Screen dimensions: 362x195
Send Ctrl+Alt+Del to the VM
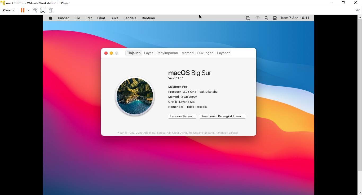pos(35,10)
